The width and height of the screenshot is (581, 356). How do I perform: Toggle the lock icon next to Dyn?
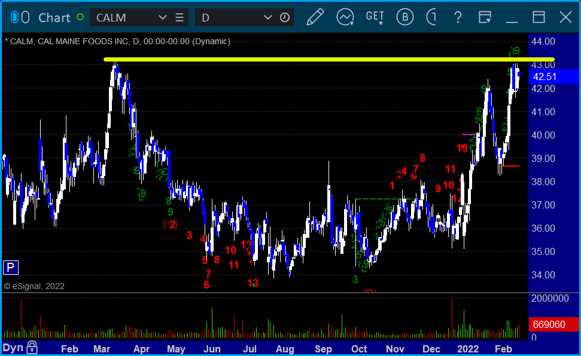[x=32, y=347]
